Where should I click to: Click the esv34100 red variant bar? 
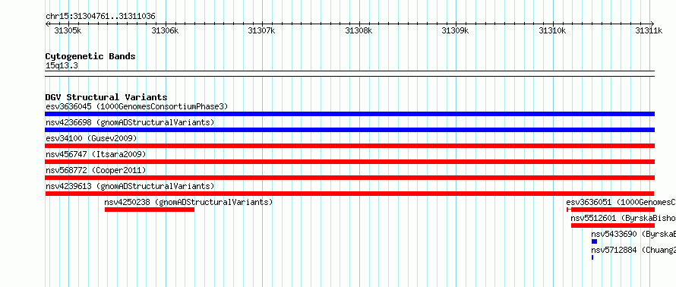click(x=349, y=146)
